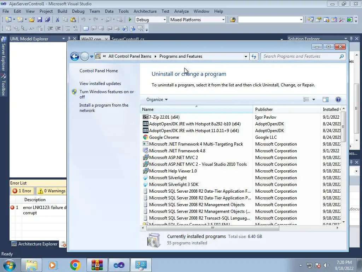Click Turn Windows features on or off

point(106,94)
